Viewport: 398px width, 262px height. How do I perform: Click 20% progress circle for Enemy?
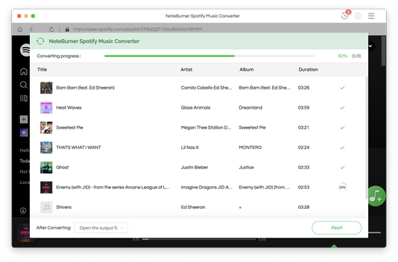pos(342,187)
